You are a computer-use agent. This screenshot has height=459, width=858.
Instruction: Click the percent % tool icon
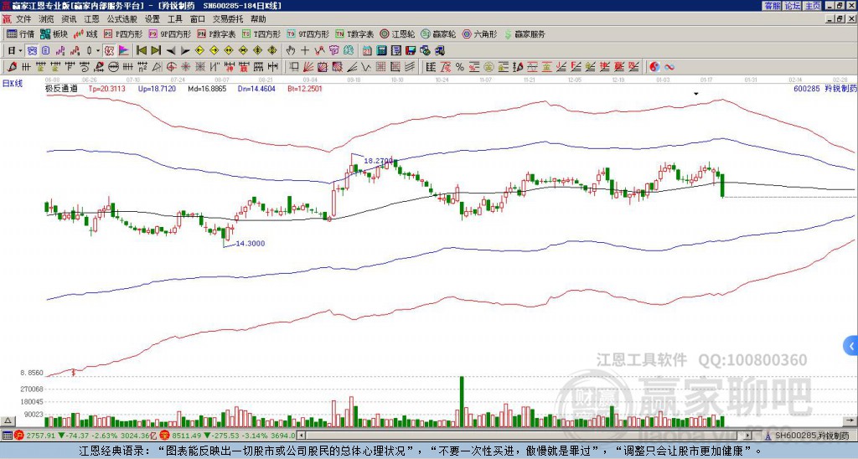(x=460, y=67)
